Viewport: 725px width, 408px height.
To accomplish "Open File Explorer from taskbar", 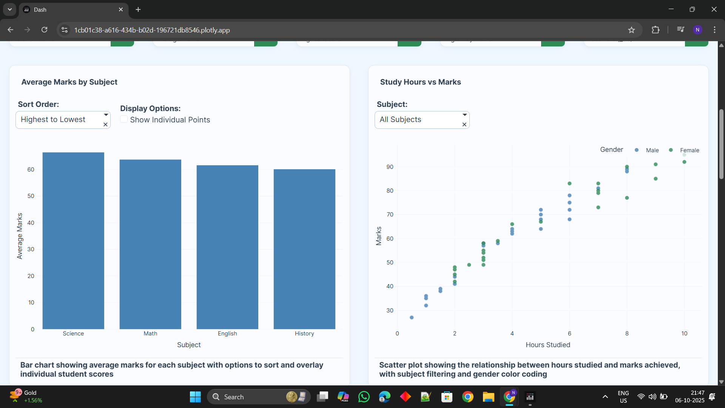I will pos(488,397).
